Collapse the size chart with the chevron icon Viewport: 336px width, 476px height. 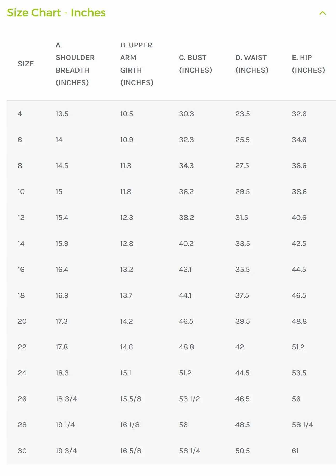pos(323,13)
